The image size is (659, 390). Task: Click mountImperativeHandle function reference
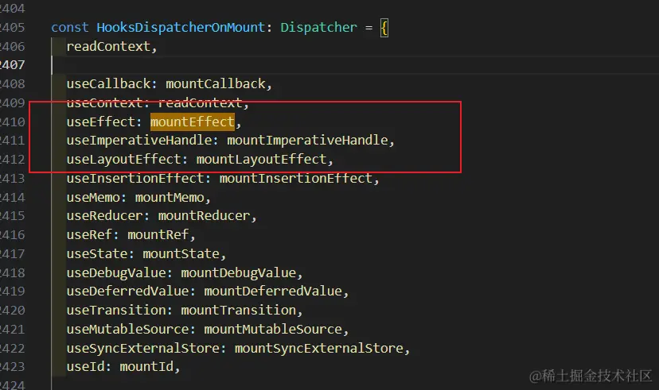click(308, 141)
